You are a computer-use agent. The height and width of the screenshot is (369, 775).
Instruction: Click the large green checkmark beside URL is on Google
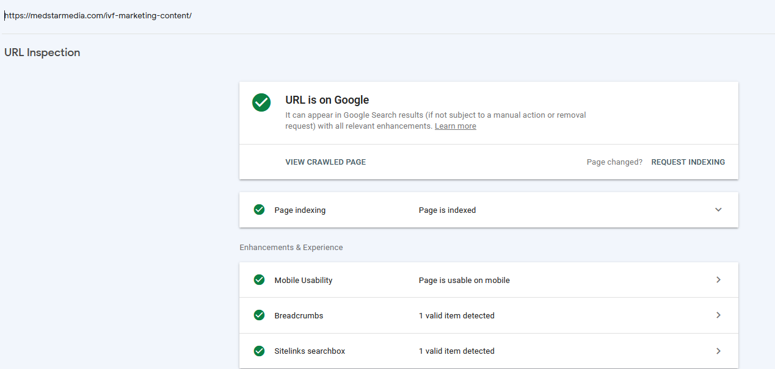click(261, 102)
